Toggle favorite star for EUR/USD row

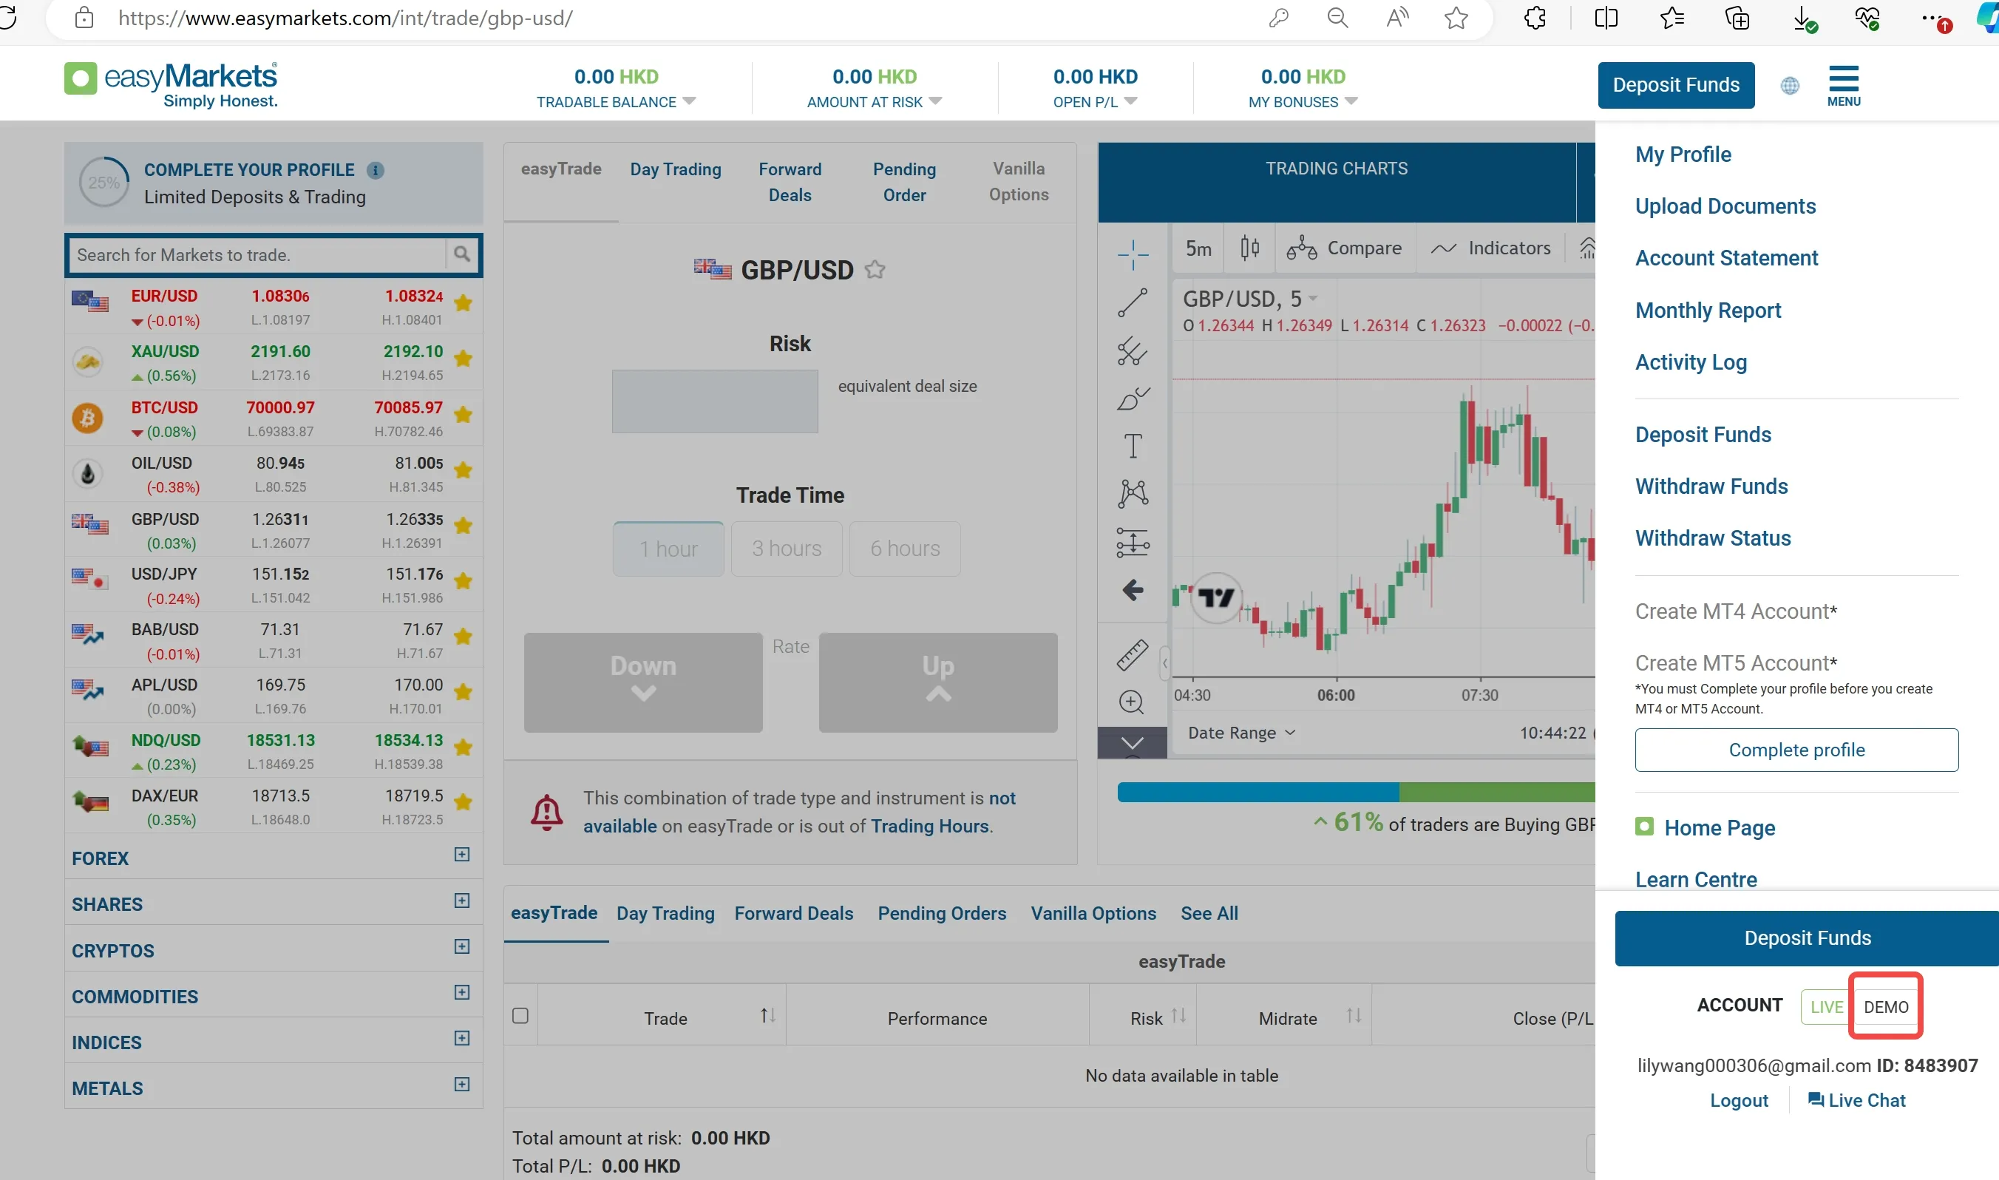464,303
